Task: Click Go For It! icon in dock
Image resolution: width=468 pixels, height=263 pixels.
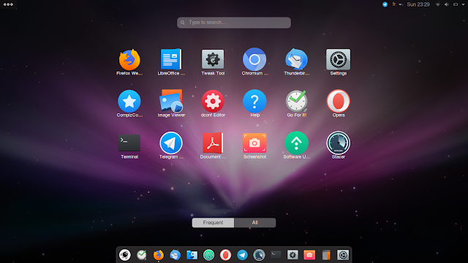Action: pyautogui.click(x=142, y=255)
